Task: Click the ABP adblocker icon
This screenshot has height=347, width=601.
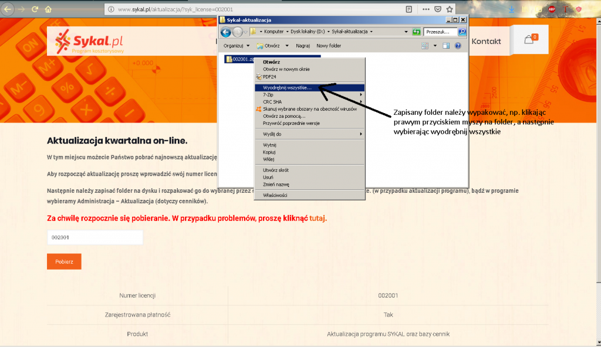Action: coord(552,9)
